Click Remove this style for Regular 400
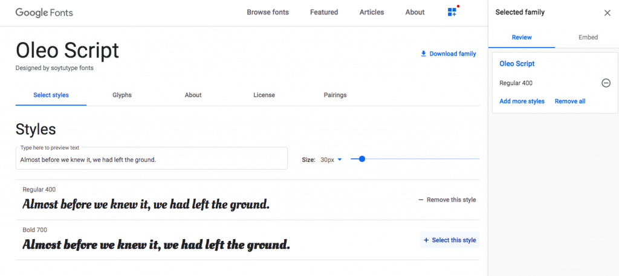This screenshot has height=276, width=619. [x=447, y=200]
